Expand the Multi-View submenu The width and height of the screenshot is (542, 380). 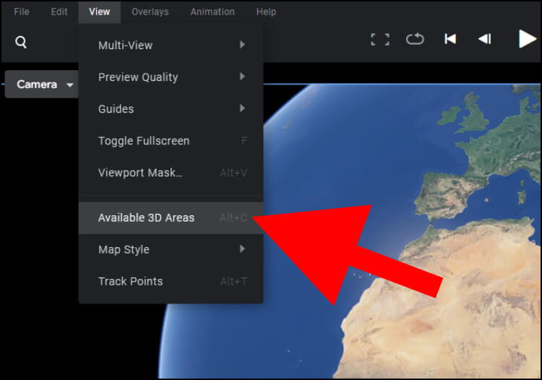coord(171,45)
